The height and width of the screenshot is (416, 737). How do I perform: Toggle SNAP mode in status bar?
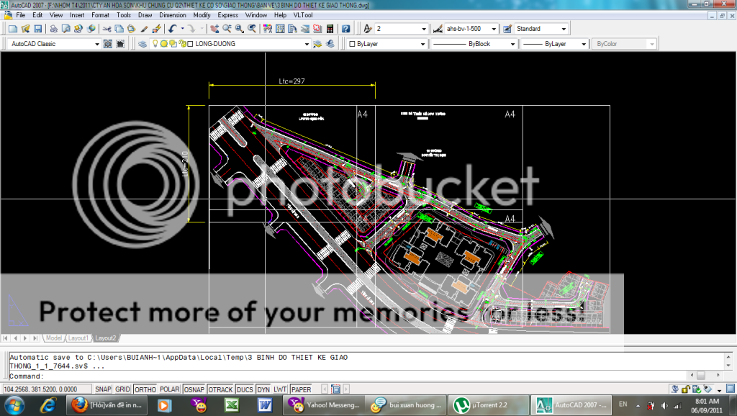pyautogui.click(x=103, y=389)
